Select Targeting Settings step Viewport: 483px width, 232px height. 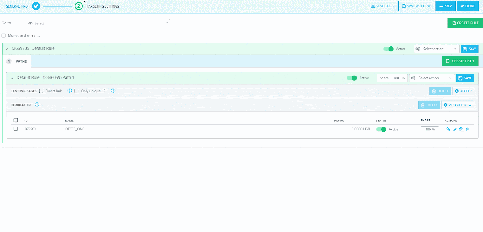click(103, 6)
